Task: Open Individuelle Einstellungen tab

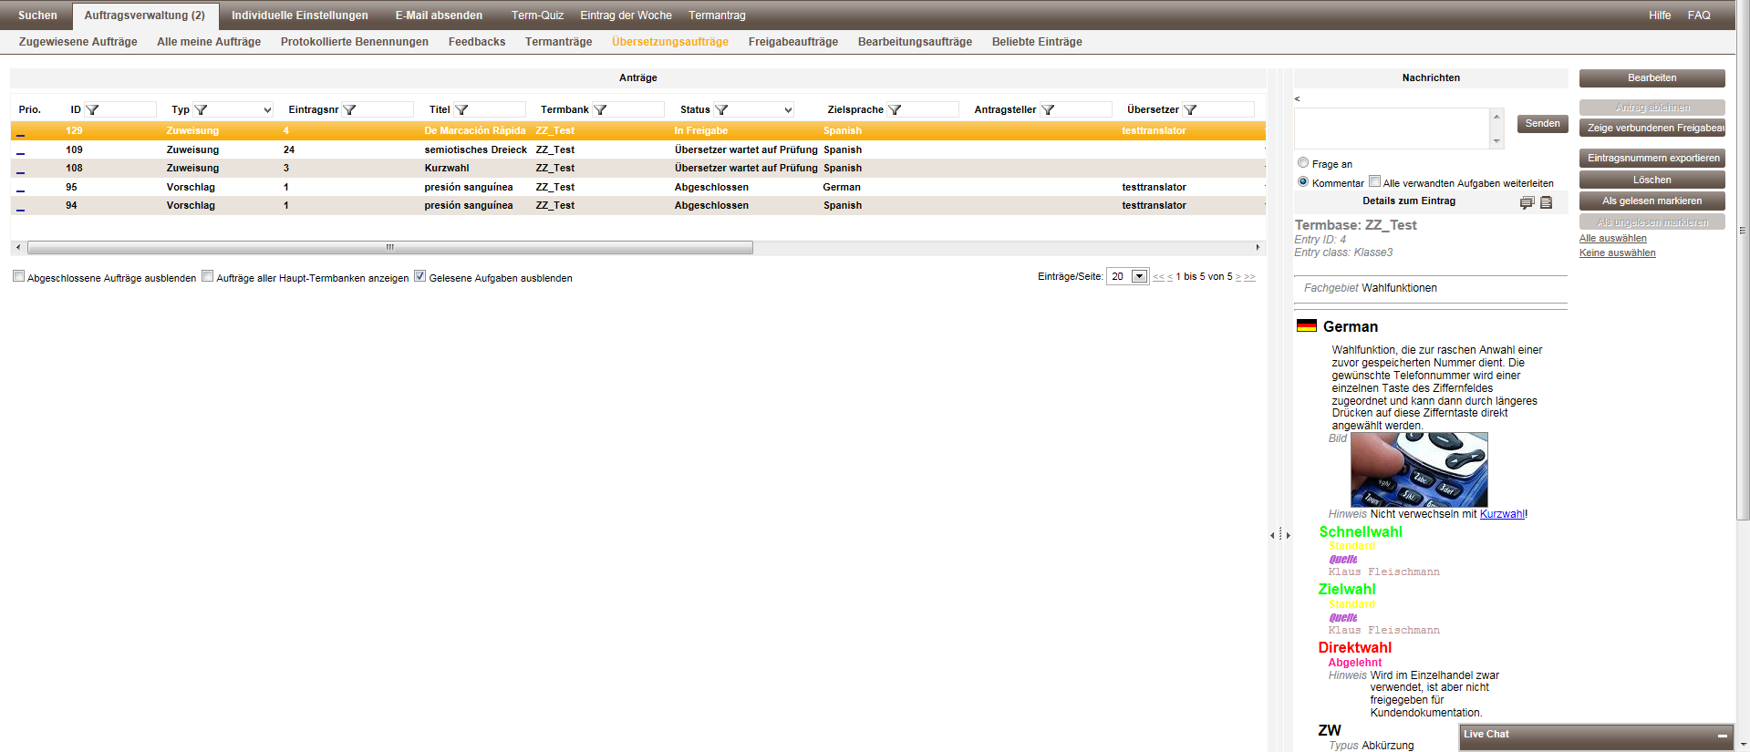Action: (300, 15)
